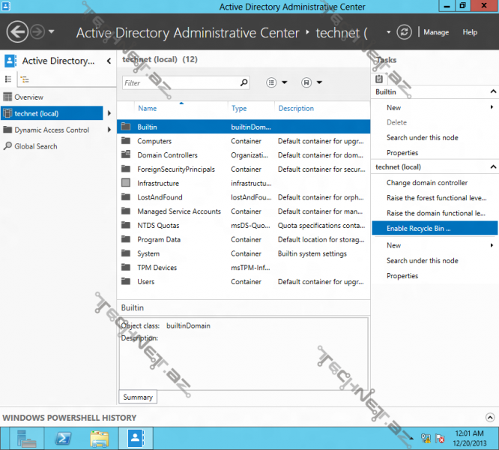Click Enable Recycle Bin task
The height and width of the screenshot is (450, 499).
point(435,228)
